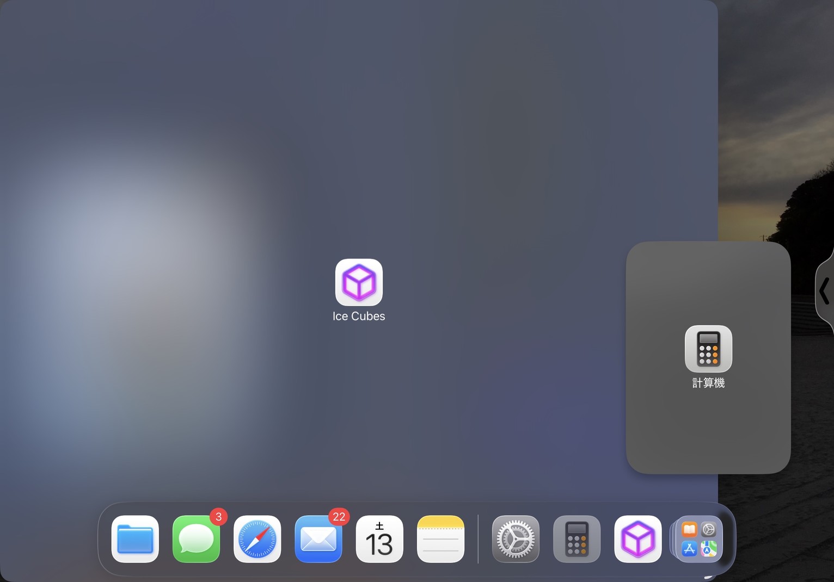The image size is (834, 582).
Task: Open the Calendar showing 13
Action: point(379,539)
